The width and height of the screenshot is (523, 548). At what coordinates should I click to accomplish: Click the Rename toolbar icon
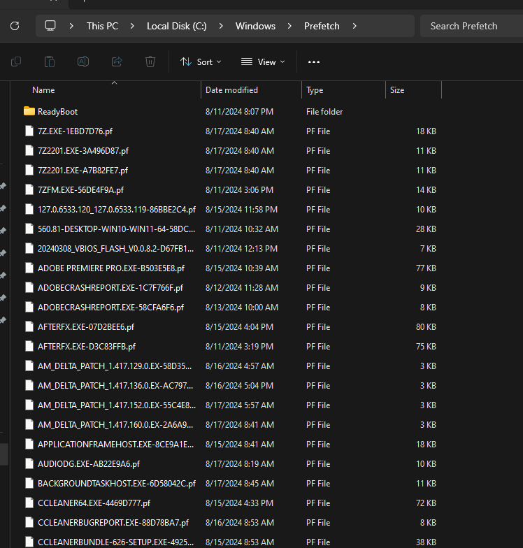click(83, 62)
